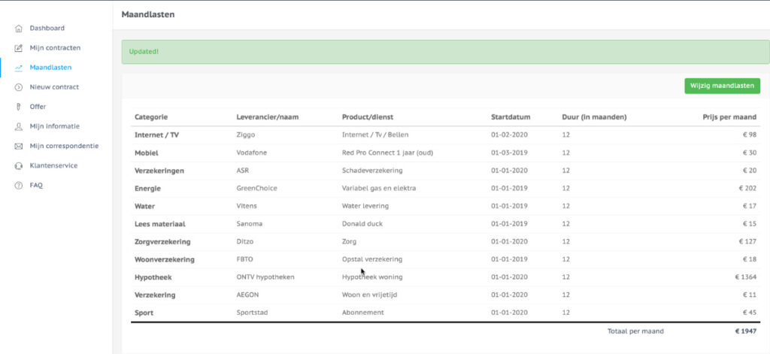
Task: Click the 01-02-2020 start date cell
Action: pyautogui.click(x=509, y=135)
